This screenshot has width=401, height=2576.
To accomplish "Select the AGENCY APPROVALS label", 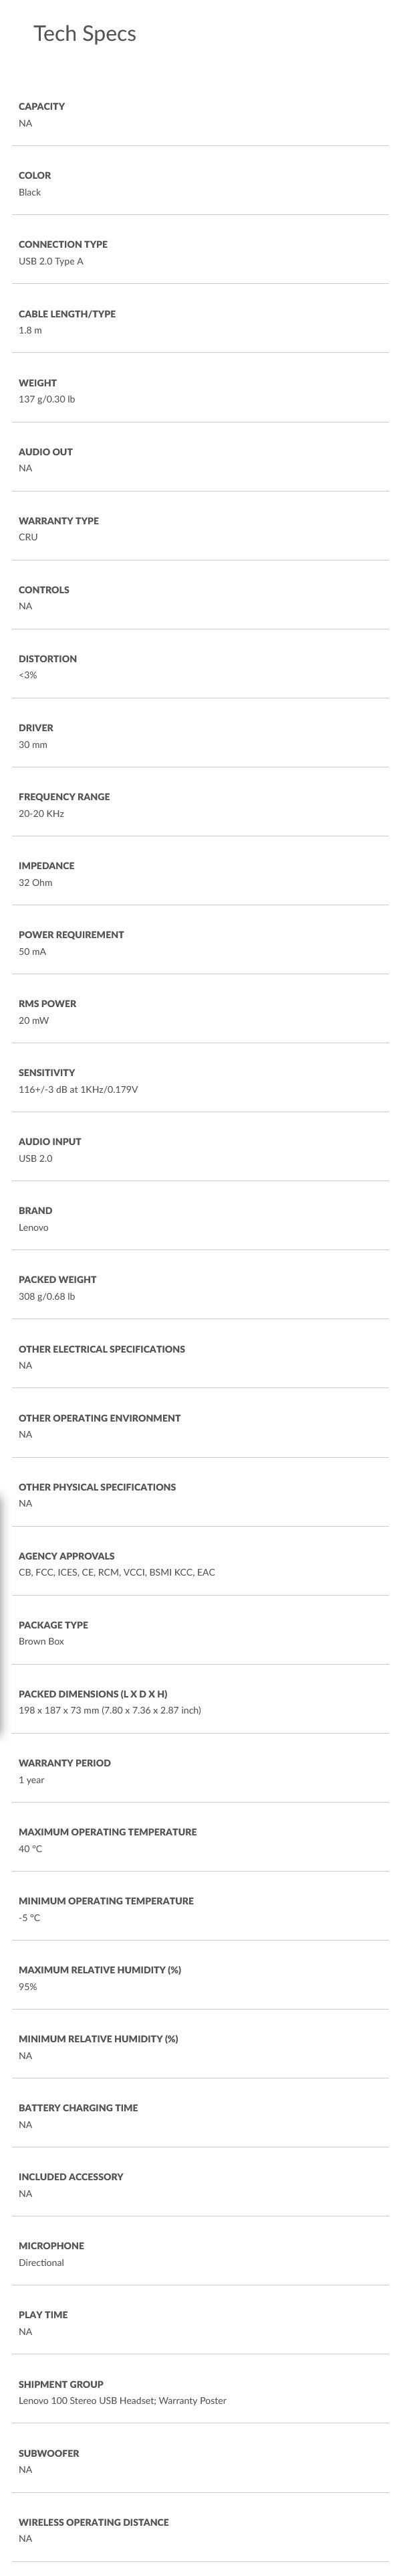I will click(x=67, y=1556).
